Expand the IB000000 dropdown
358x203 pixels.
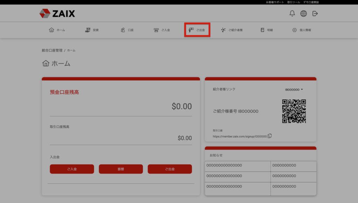pyautogui.click(x=294, y=90)
